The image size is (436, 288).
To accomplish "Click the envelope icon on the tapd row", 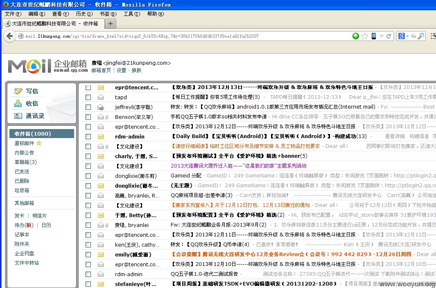I will (x=101, y=97).
